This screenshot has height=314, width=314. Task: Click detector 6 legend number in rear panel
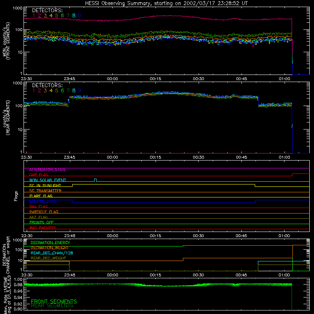(62, 91)
